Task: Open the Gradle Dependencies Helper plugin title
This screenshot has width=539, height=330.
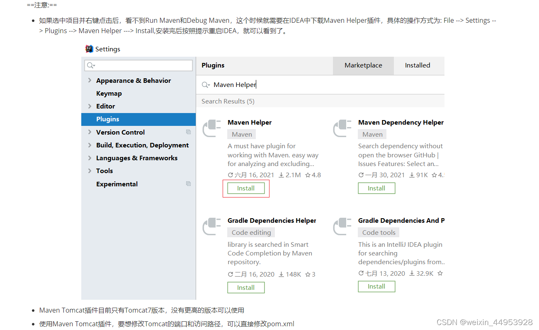Action: 272,221
